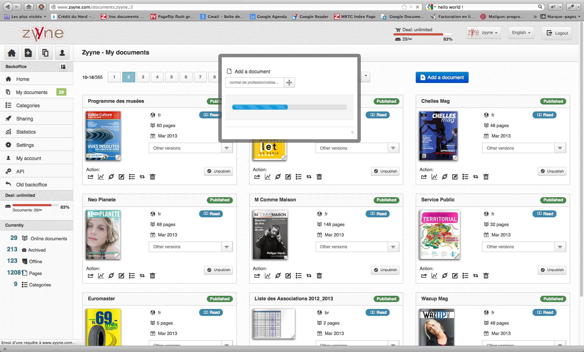Click the plus icon beside the contrat file field
This screenshot has height=352, width=584.
coord(289,83)
